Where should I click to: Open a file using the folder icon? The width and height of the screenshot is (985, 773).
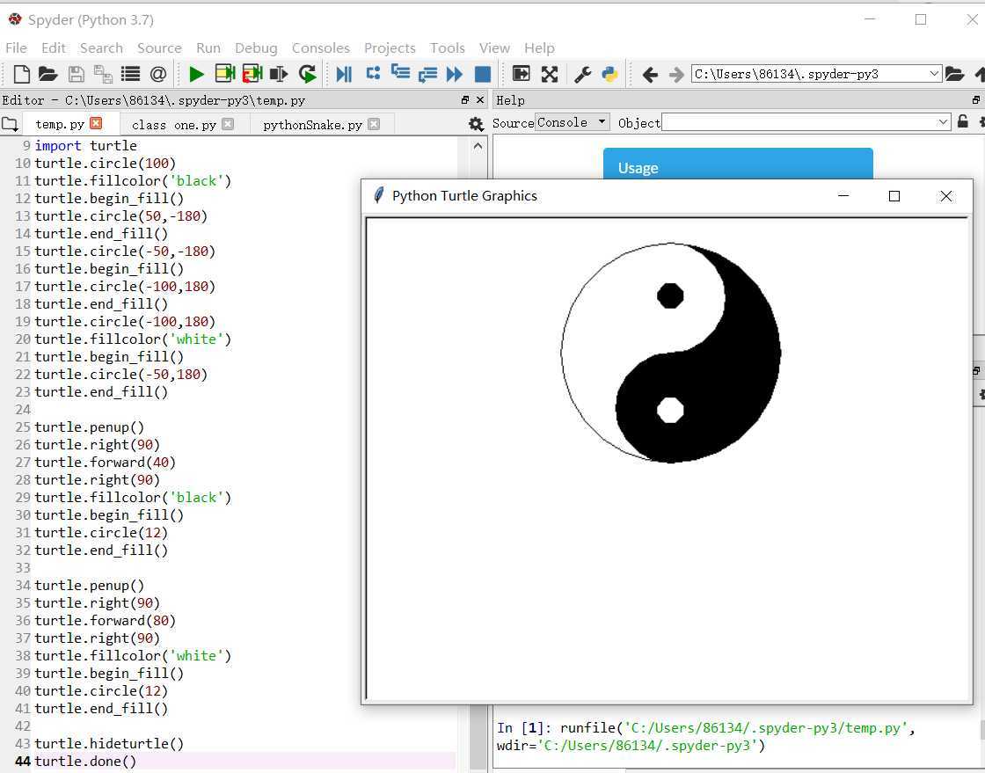[47, 74]
